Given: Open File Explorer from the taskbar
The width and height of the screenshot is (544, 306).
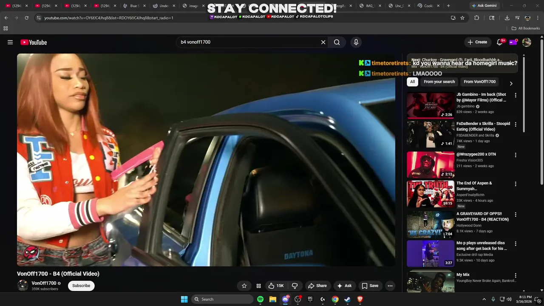Looking at the screenshot, I should click(x=273, y=299).
